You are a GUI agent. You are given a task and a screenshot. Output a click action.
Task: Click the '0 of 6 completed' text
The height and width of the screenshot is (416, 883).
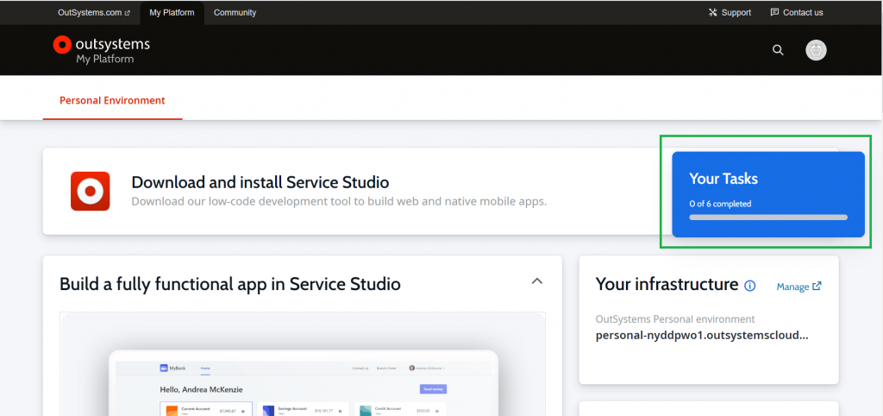[720, 204]
